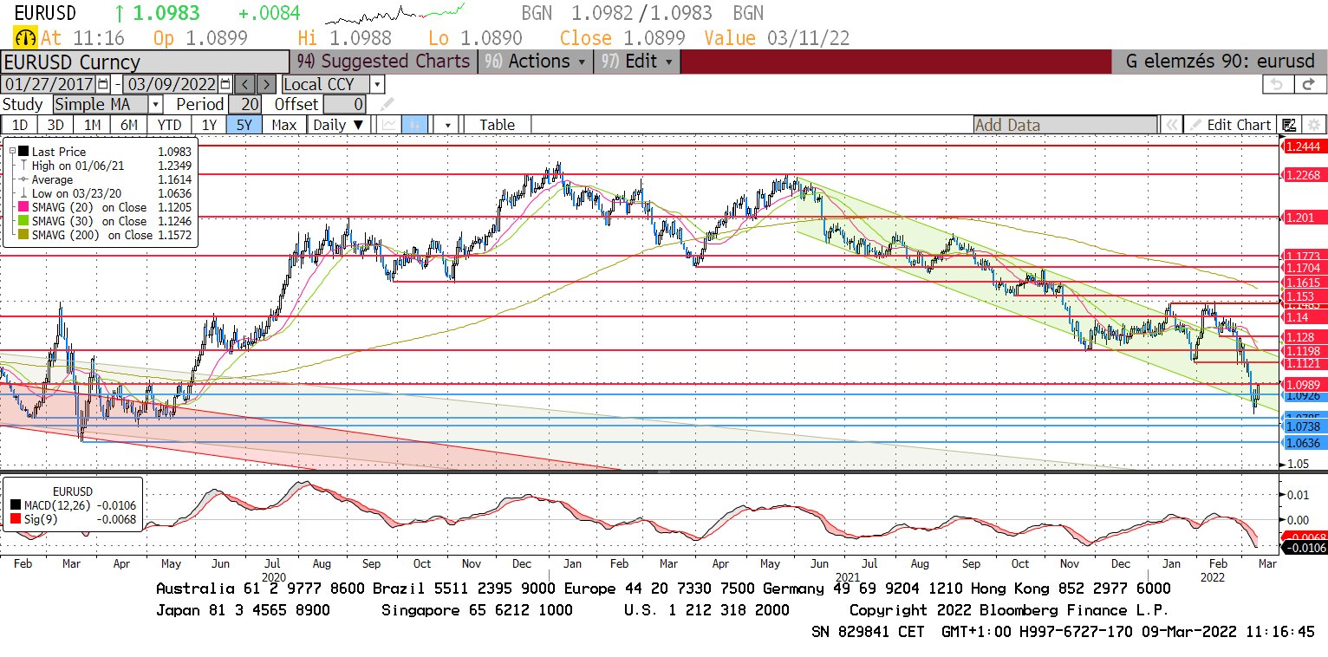This screenshot has width=1328, height=657.
Task: Select the 6M range tab
Action: (x=129, y=125)
